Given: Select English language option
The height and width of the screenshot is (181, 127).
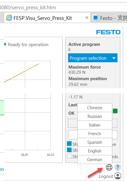Looking at the screenshot, I should [95, 151].
